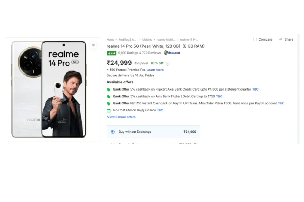Click Learn more for Protect Promise Fee

pos(155,70)
